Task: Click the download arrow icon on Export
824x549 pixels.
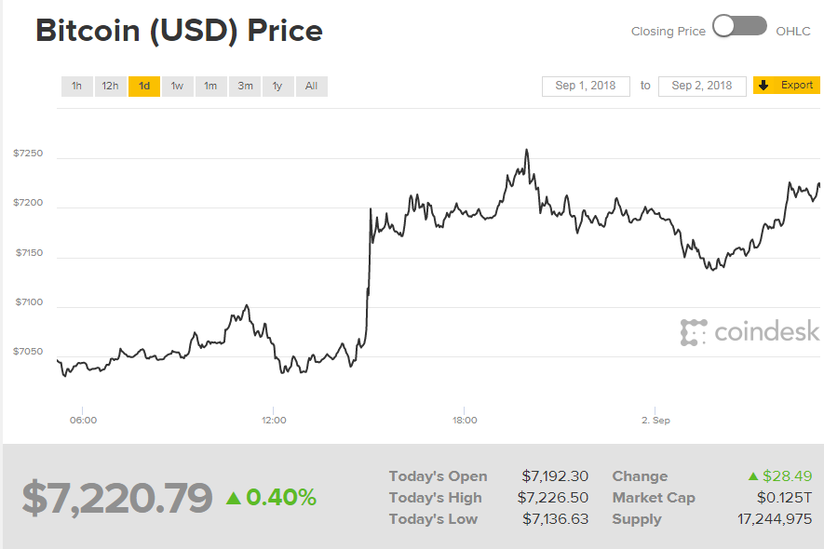Action: pos(764,86)
